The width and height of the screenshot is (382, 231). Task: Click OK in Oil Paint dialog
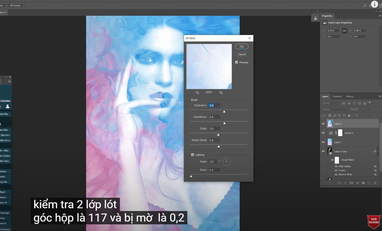(242, 47)
